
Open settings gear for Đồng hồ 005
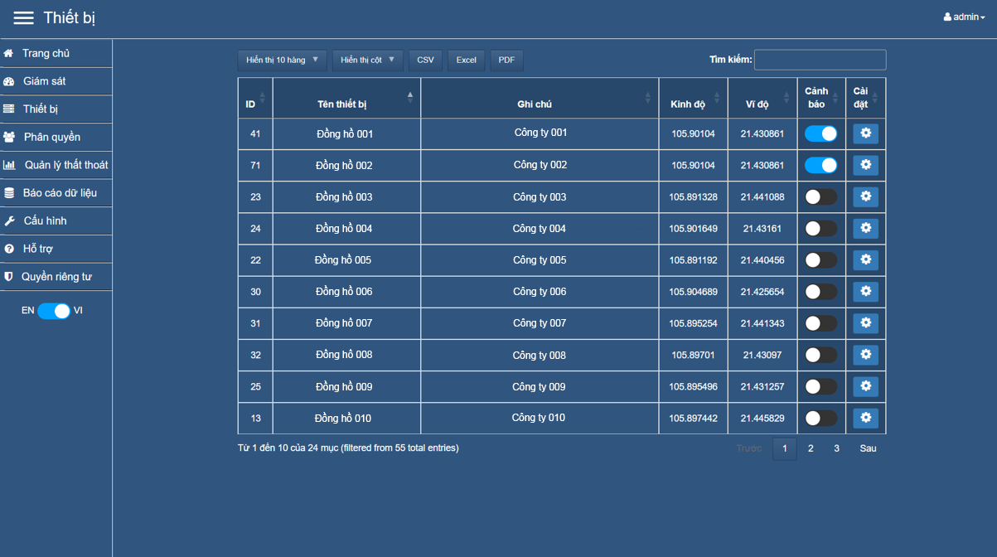[865, 260]
